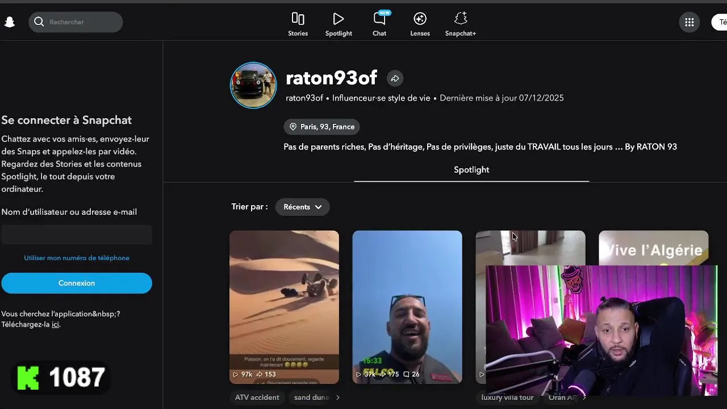
Task: Click the luxury villa tour tag
Action: [507, 398]
